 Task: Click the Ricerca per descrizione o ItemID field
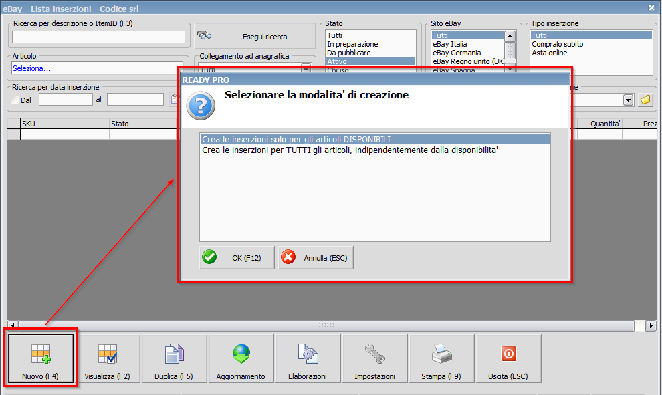[x=98, y=37]
